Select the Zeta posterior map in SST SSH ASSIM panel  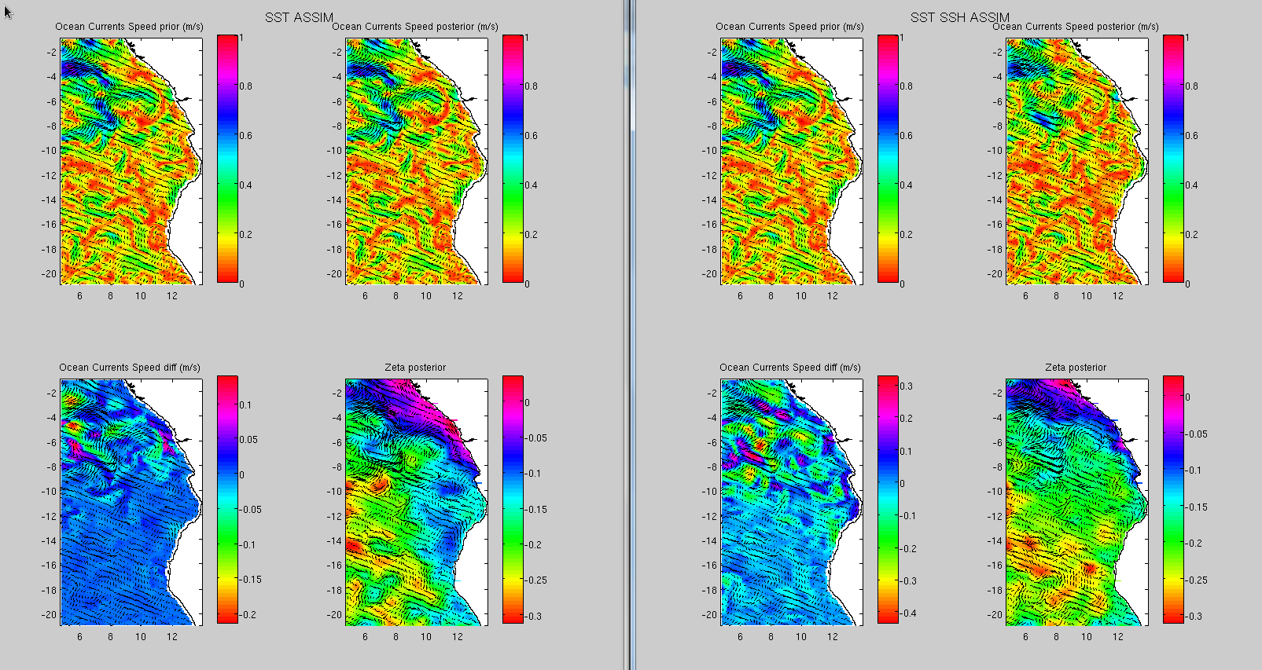click(x=1076, y=502)
